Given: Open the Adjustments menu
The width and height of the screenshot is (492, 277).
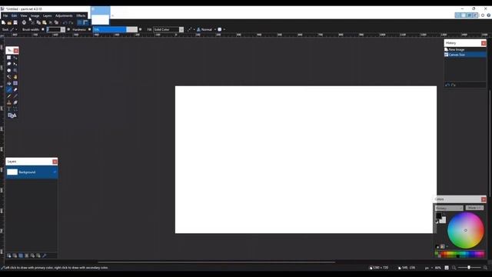Looking at the screenshot, I should (64, 15).
